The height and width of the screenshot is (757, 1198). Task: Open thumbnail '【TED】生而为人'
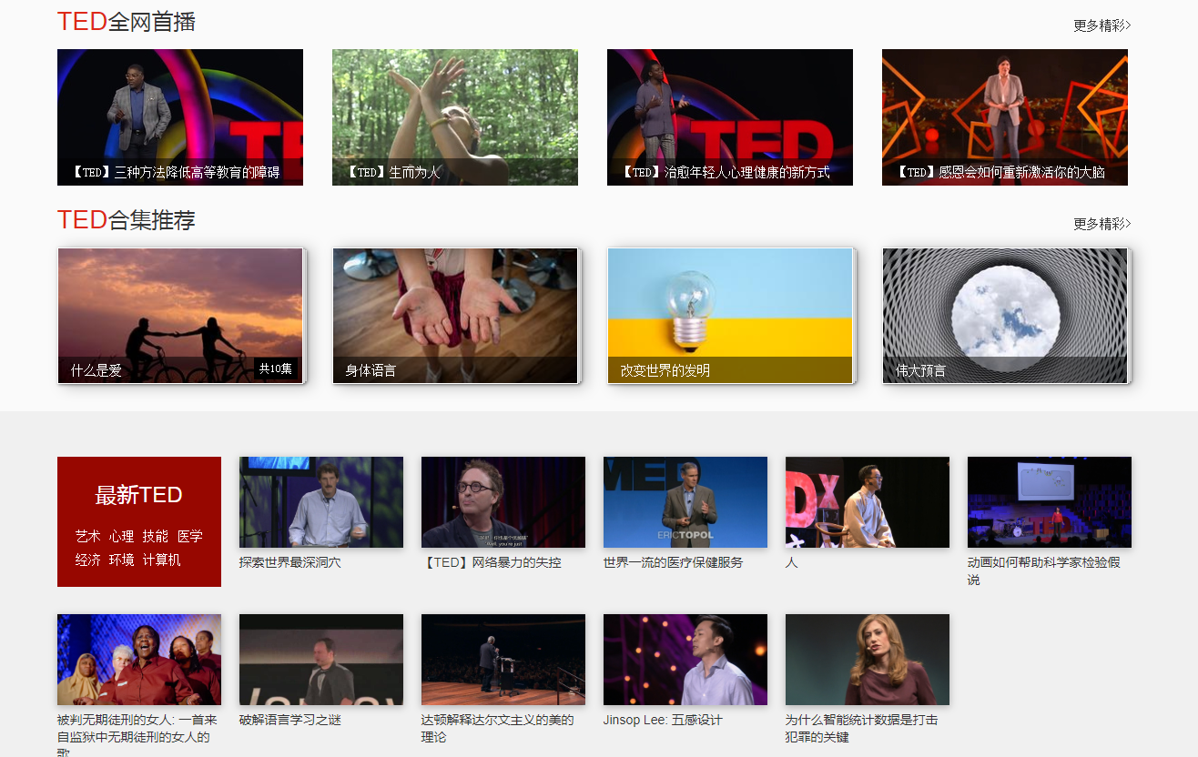[x=455, y=117]
